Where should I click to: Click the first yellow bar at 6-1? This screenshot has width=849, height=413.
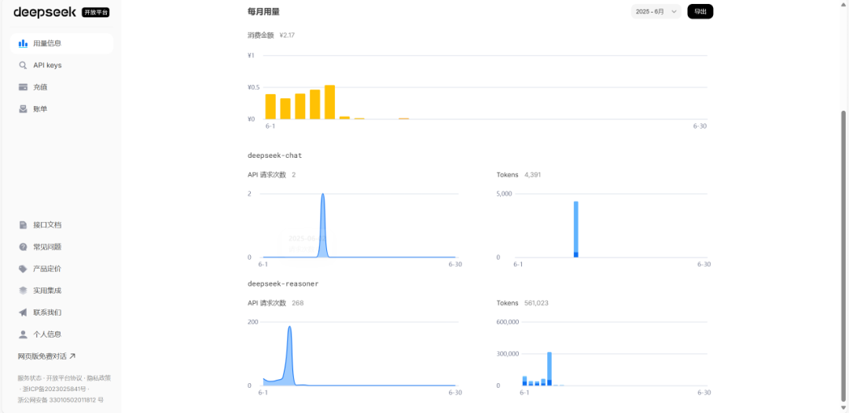coord(270,107)
